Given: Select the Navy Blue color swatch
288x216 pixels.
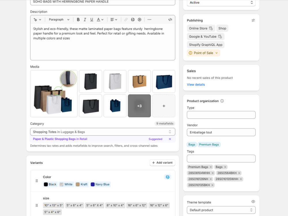Looking at the screenshot, I should tap(100, 184).
